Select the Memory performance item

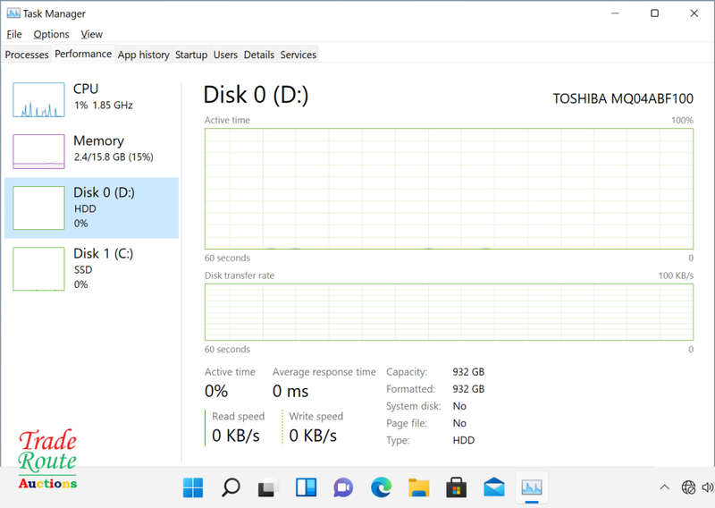(x=92, y=151)
